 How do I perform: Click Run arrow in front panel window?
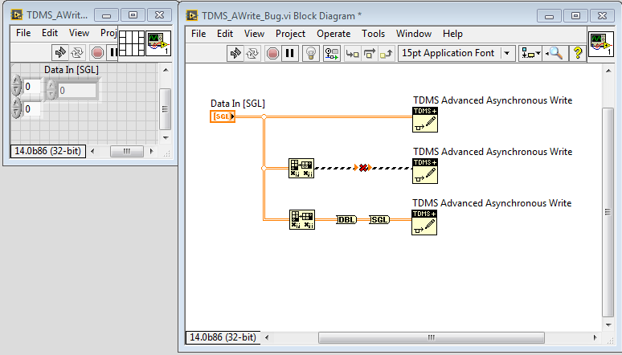pos(60,52)
